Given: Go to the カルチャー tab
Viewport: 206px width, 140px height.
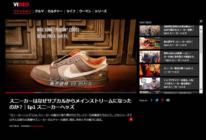Looking at the screenshot, I should (55, 11).
